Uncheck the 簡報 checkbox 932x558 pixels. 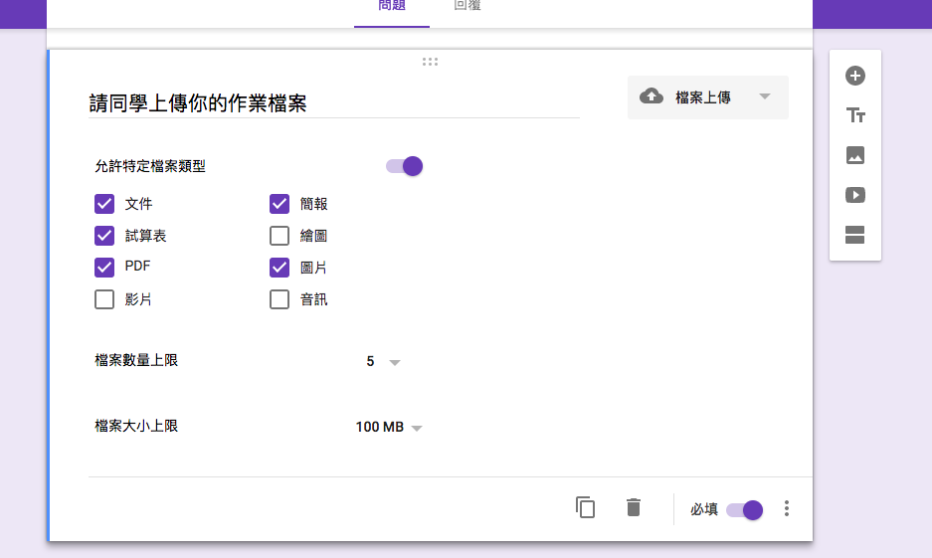[280, 204]
